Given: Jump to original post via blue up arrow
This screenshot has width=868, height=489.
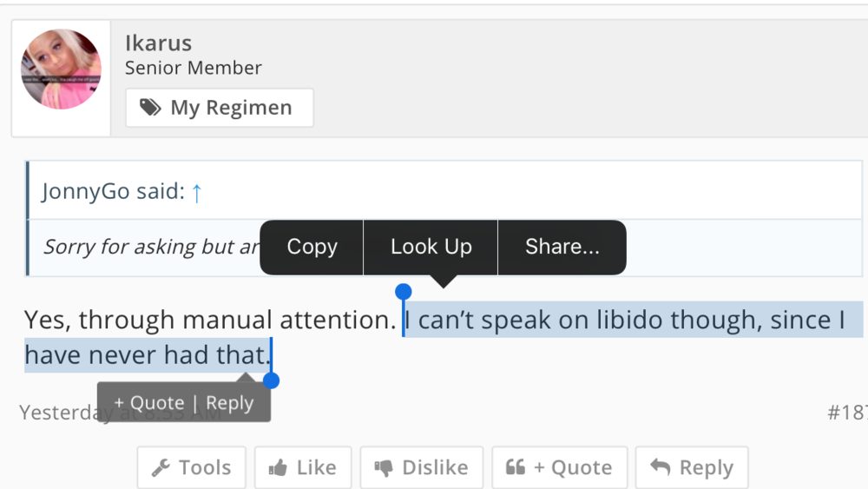Looking at the screenshot, I should click(196, 192).
